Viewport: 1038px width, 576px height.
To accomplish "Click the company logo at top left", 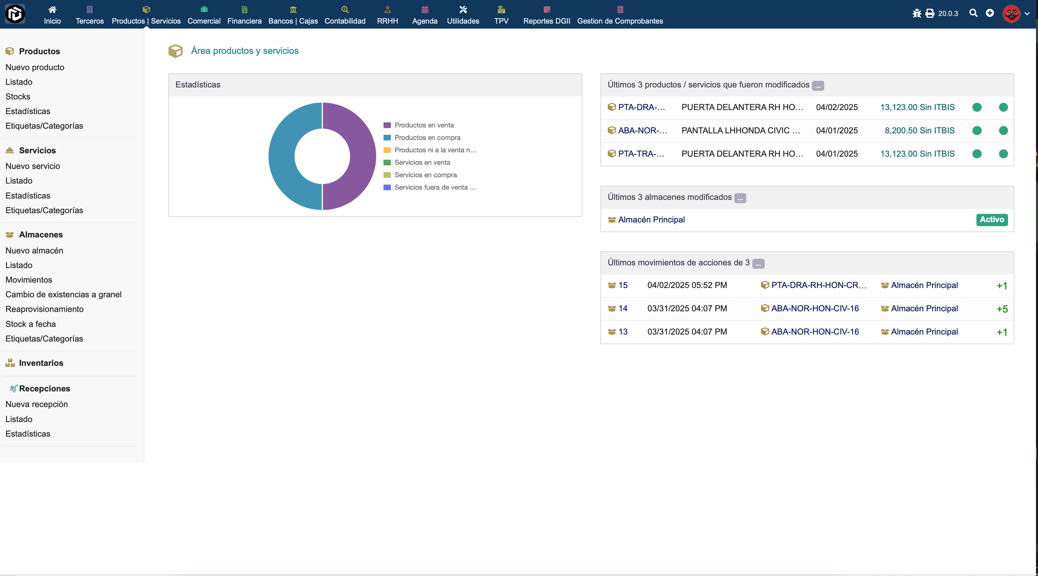I will (15, 14).
